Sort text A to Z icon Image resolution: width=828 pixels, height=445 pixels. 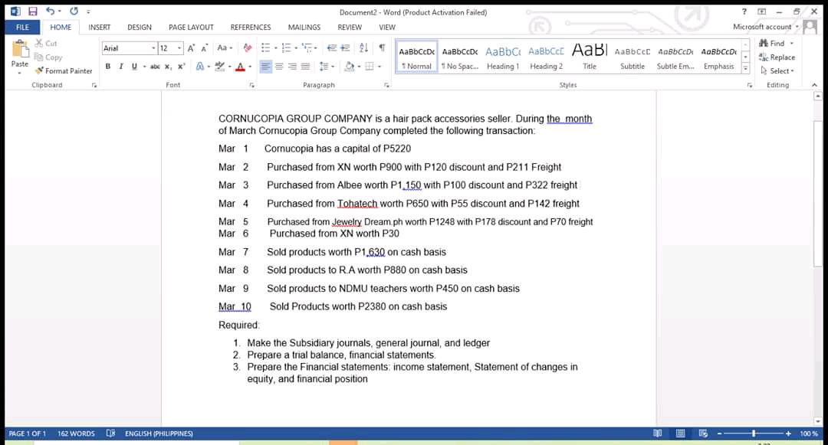[363, 48]
